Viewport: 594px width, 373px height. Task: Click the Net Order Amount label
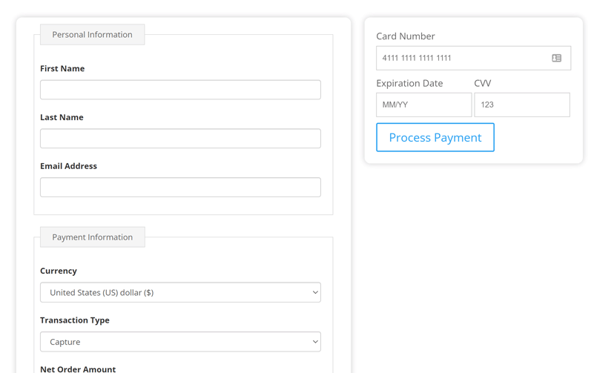click(x=78, y=369)
